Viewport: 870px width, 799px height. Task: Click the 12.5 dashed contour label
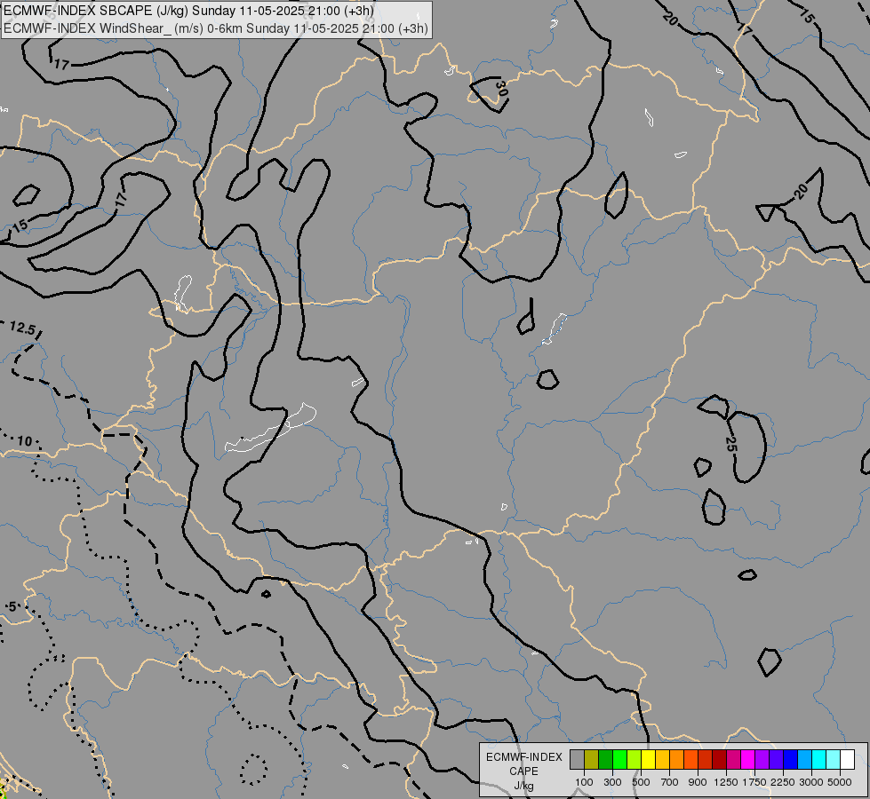click(x=23, y=328)
